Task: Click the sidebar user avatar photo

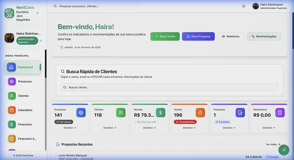Action: tap(9, 38)
